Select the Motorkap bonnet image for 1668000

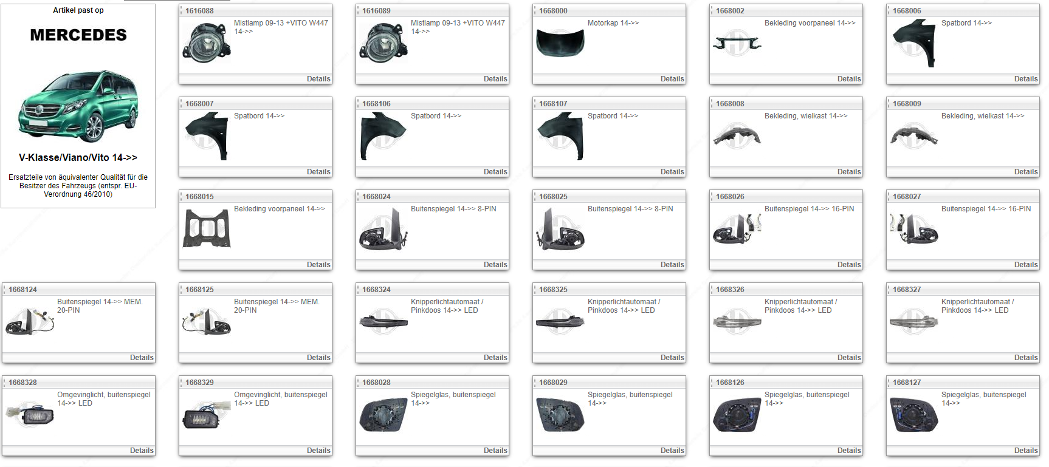[x=560, y=43]
